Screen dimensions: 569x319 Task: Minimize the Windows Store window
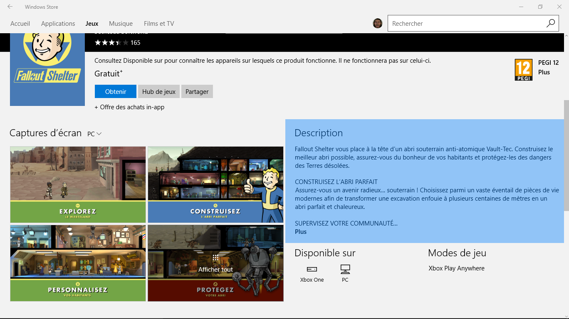tap(521, 7)
